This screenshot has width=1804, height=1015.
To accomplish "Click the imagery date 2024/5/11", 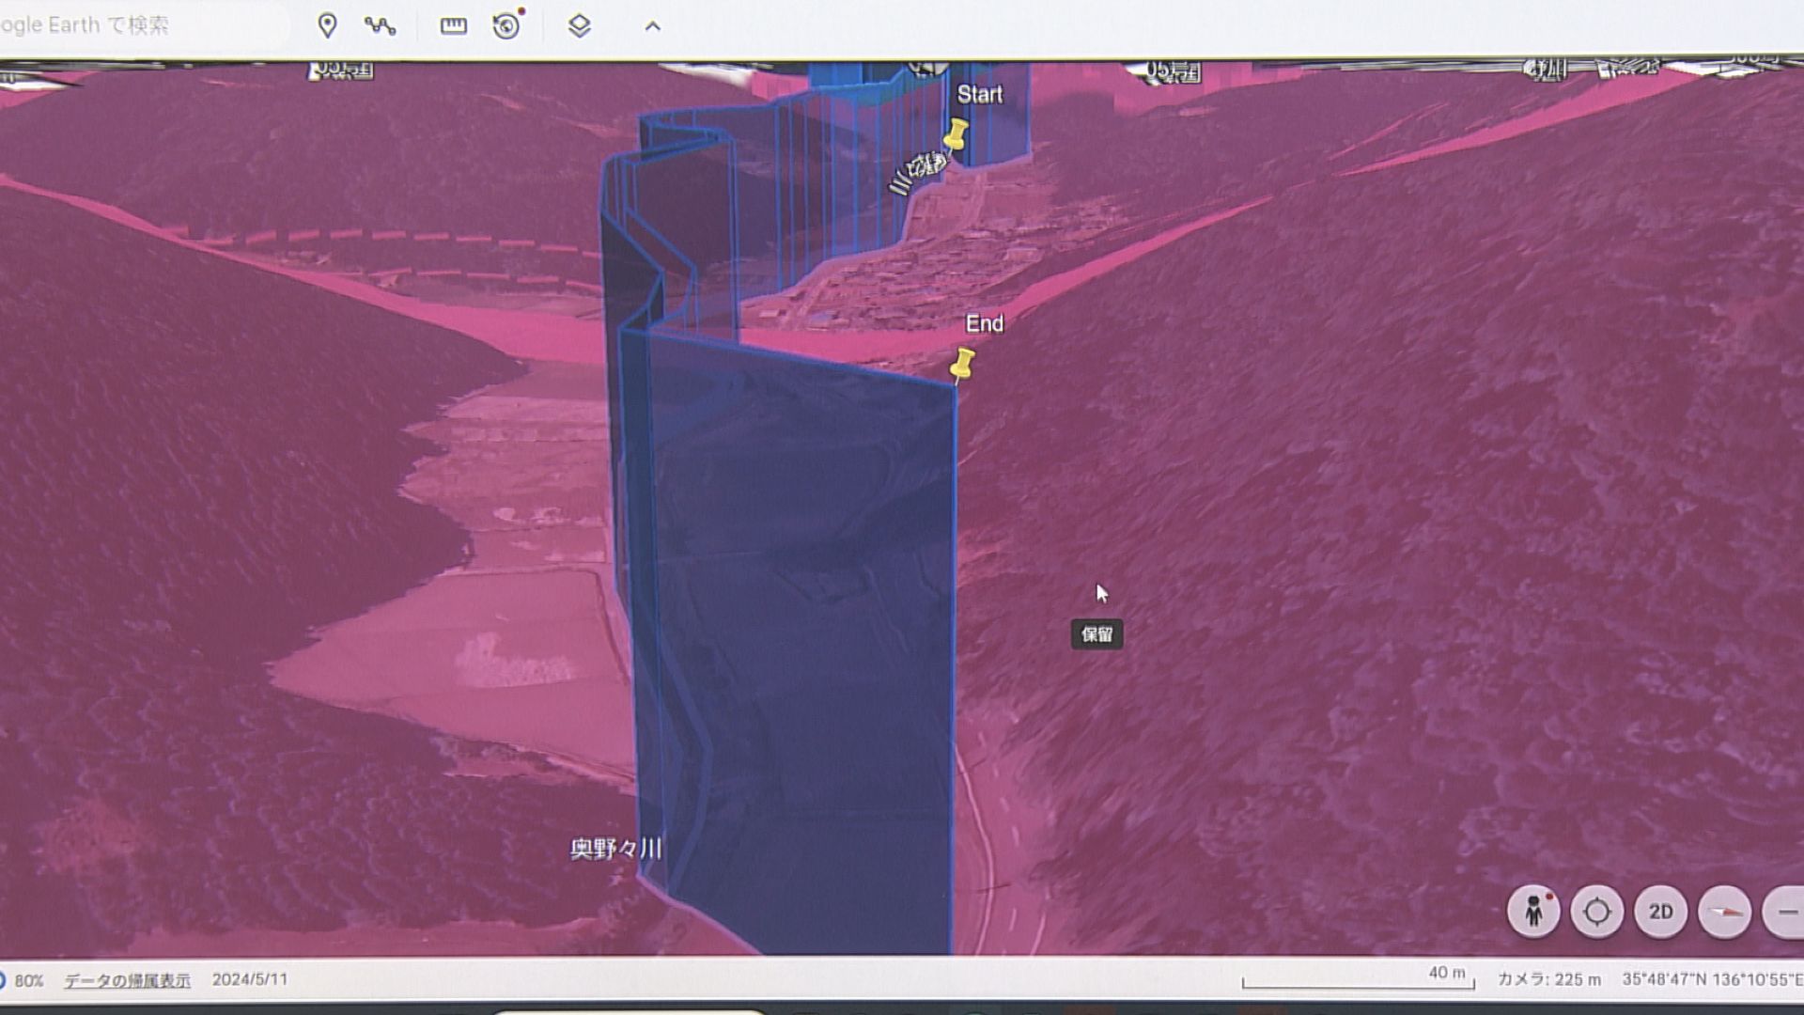I will 250,979.
